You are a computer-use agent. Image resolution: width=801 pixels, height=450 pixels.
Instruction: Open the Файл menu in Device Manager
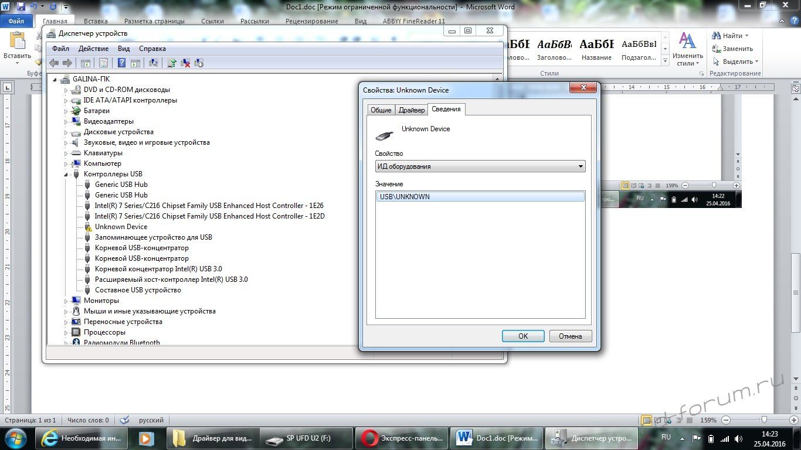(60, 49)
